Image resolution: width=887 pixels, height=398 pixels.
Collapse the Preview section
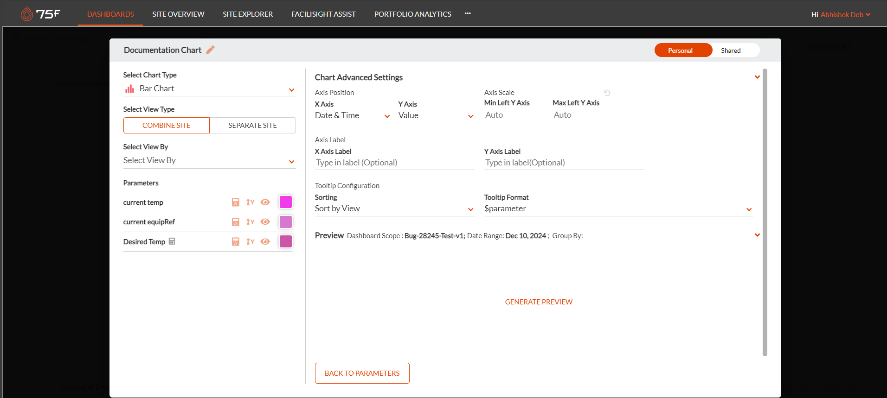click(757, 235)
